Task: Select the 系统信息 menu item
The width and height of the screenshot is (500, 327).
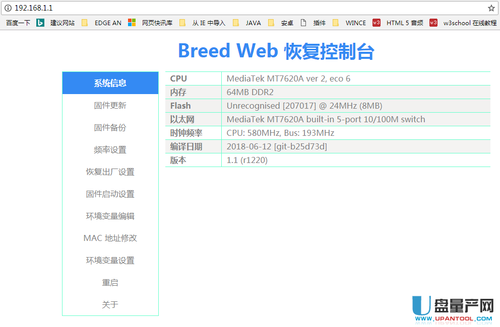Action: (x=110, y=84)
